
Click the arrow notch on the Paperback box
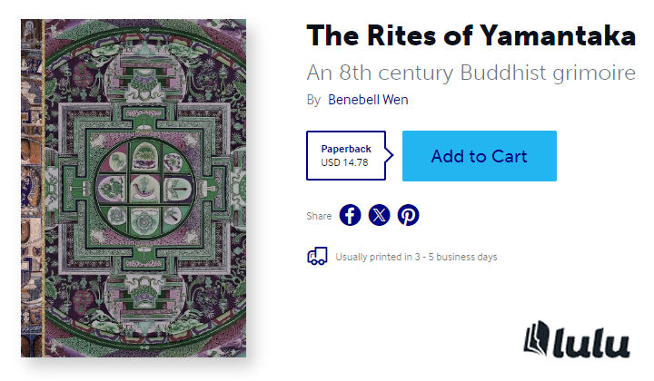pyautogui.click(x=390, y=156)
